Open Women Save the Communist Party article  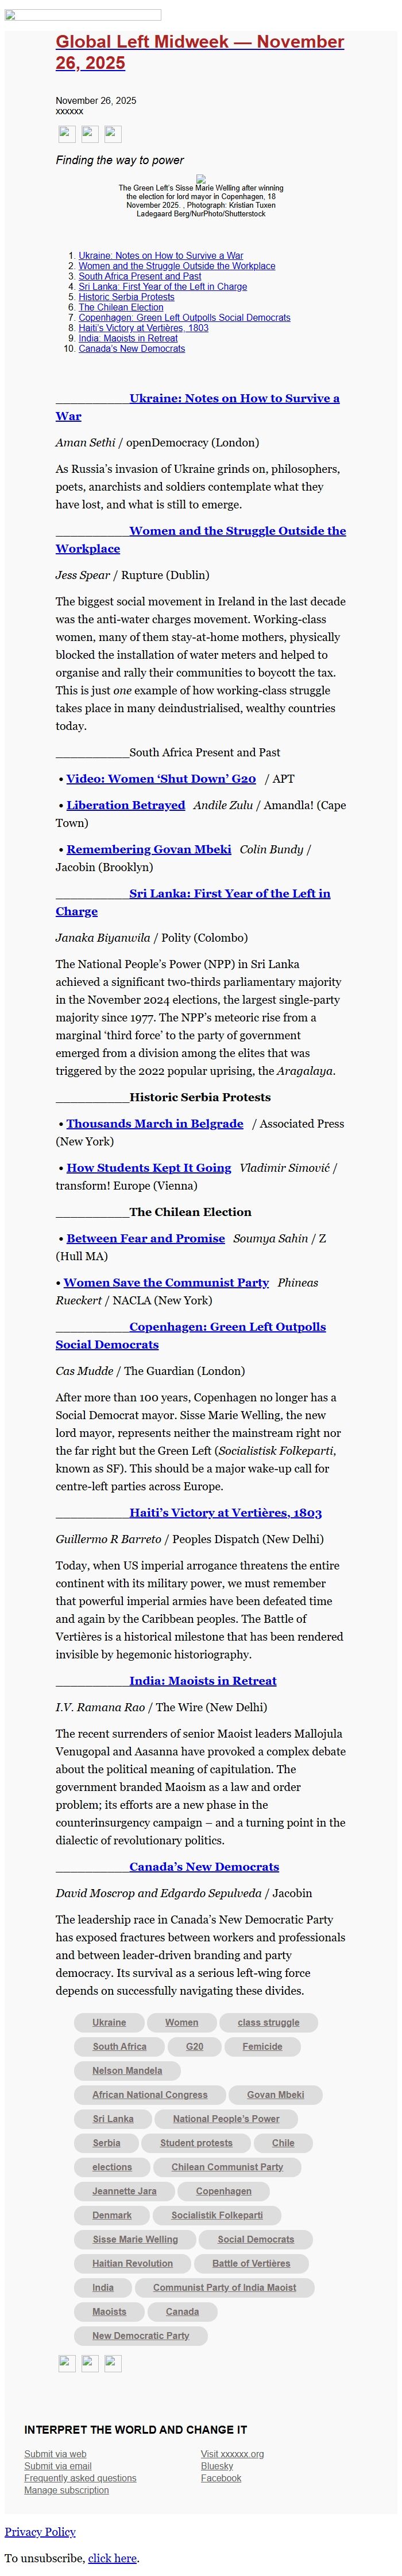click(166, 1282)
